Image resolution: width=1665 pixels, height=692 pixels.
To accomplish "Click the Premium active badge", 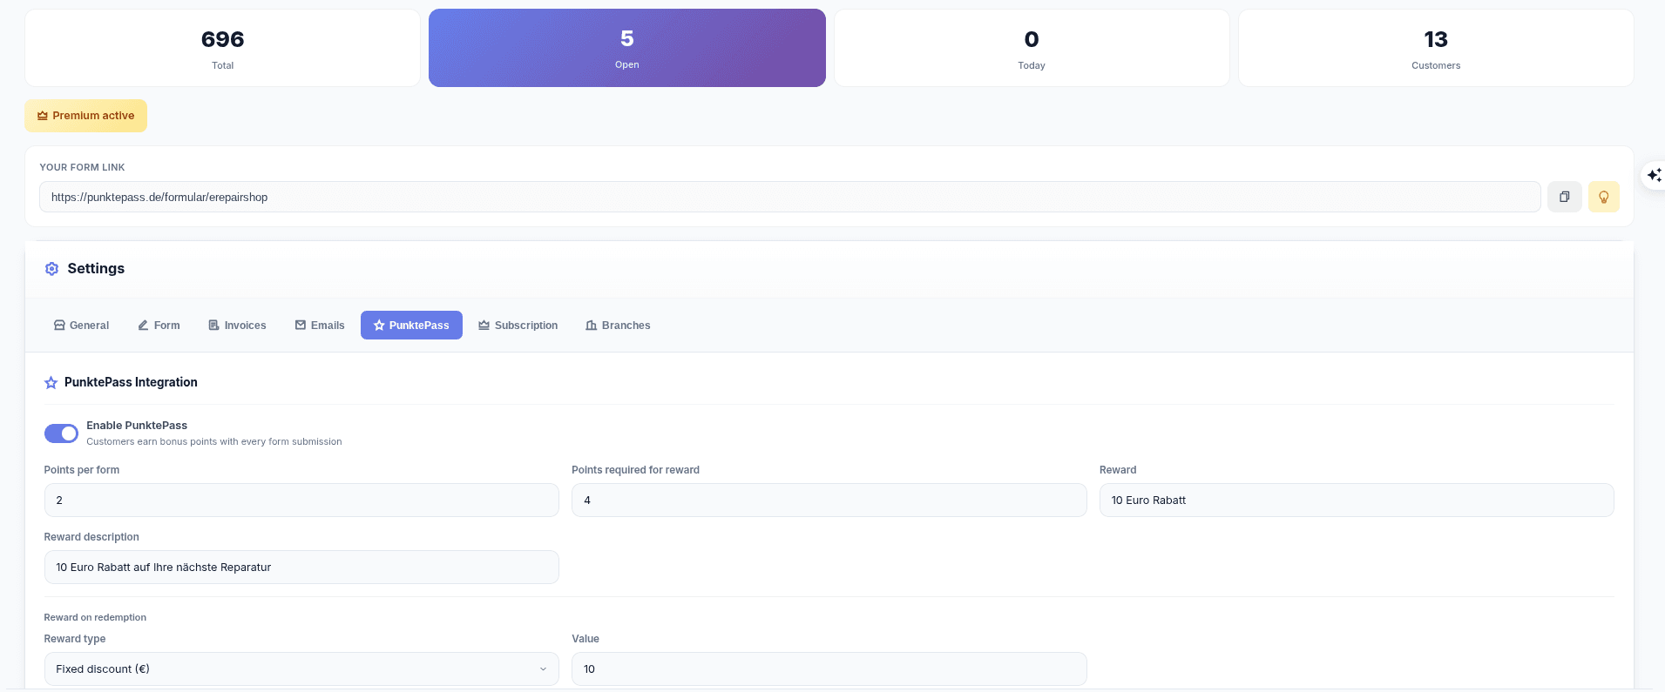I will (x=85, y=116).
